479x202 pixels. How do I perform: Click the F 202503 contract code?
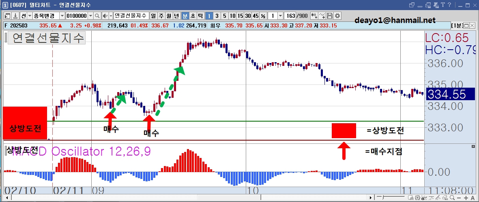tap(15, 25)
